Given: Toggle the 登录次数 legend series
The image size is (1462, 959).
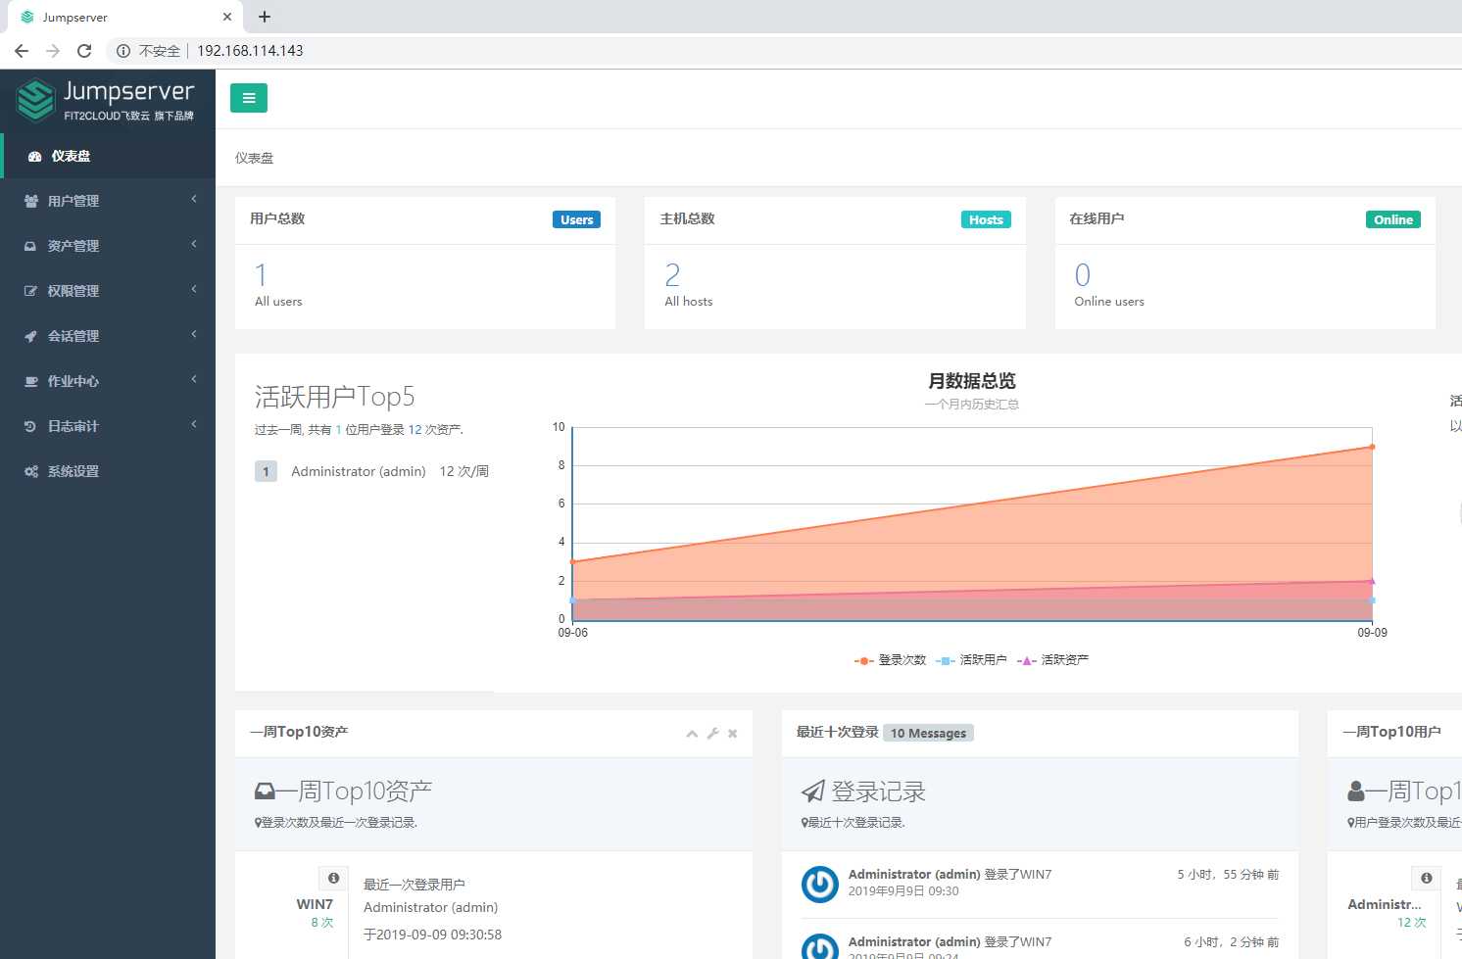Looking at the screenshot, I should 890,660.
